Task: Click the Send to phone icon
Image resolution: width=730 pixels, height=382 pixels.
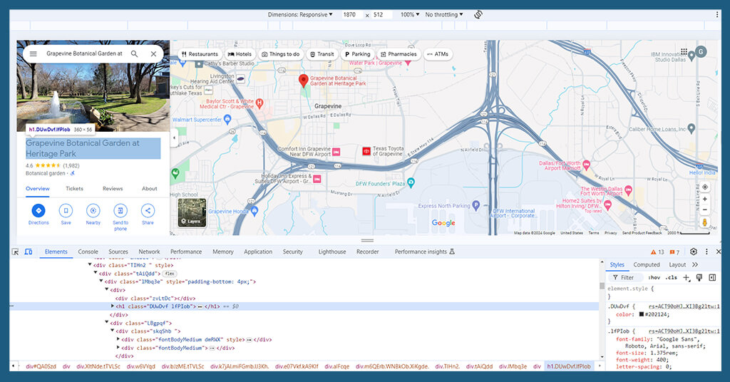Action: tap(120, 211)
